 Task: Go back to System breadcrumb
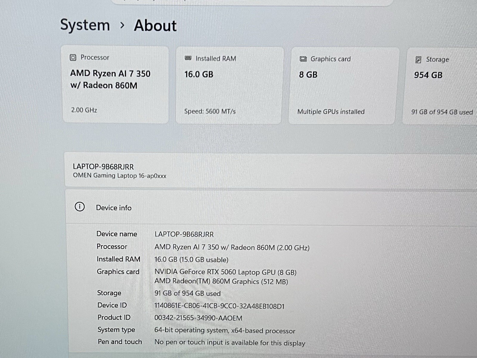point(85,25)
